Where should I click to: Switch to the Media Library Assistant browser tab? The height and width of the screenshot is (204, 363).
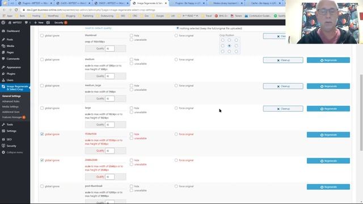[x=226, y=3]
